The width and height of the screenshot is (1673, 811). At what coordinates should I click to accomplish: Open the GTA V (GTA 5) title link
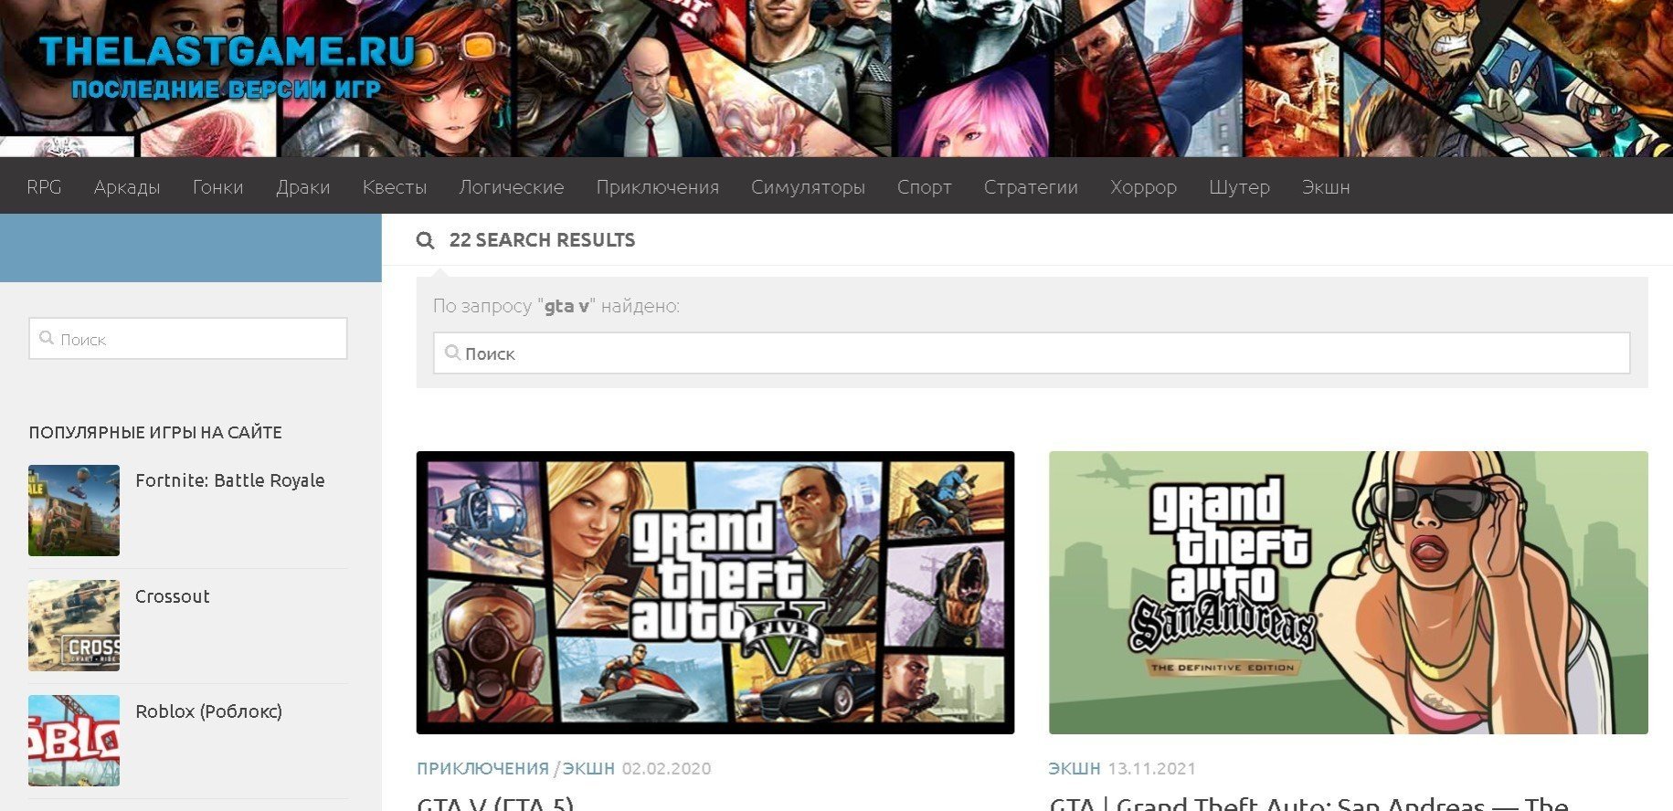pyautogui.click(x=495, y=804)
